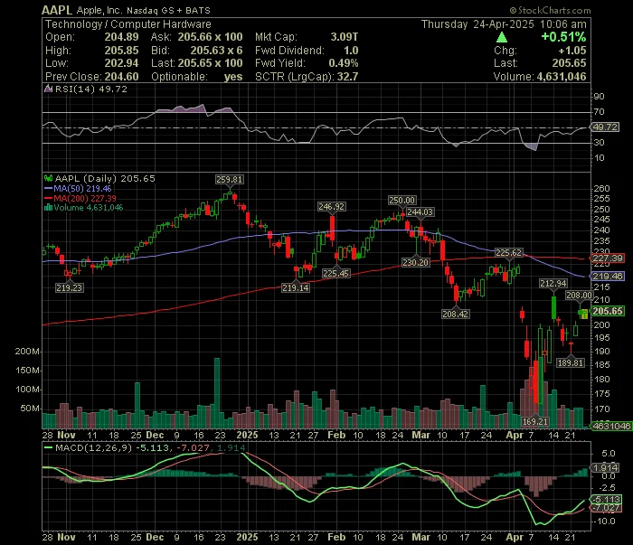Click the Ask quote 205.66 x 100
This screenshot has height=545, width=633.
tap(211, 37)
